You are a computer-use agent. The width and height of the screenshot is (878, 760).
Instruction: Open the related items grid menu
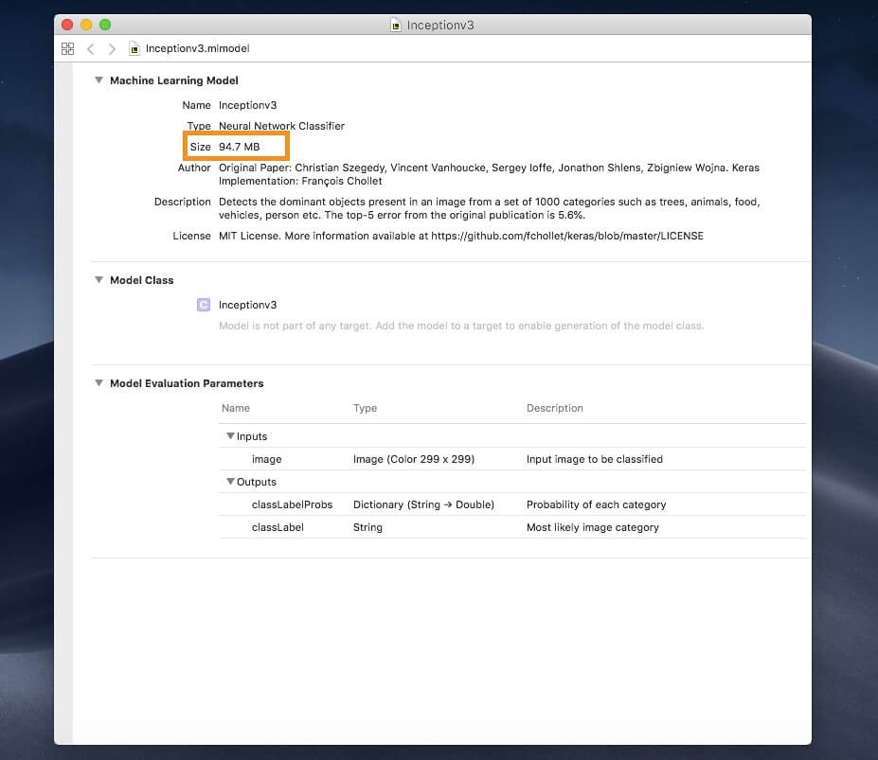pos(67,48)
